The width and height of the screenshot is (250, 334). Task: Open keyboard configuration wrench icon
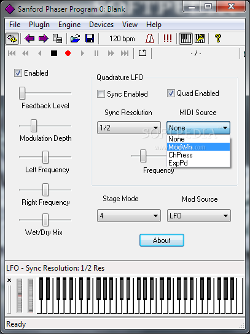point(200,39)
